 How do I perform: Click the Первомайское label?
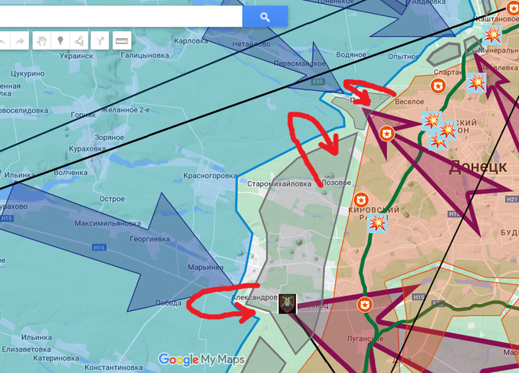(299, 63)
